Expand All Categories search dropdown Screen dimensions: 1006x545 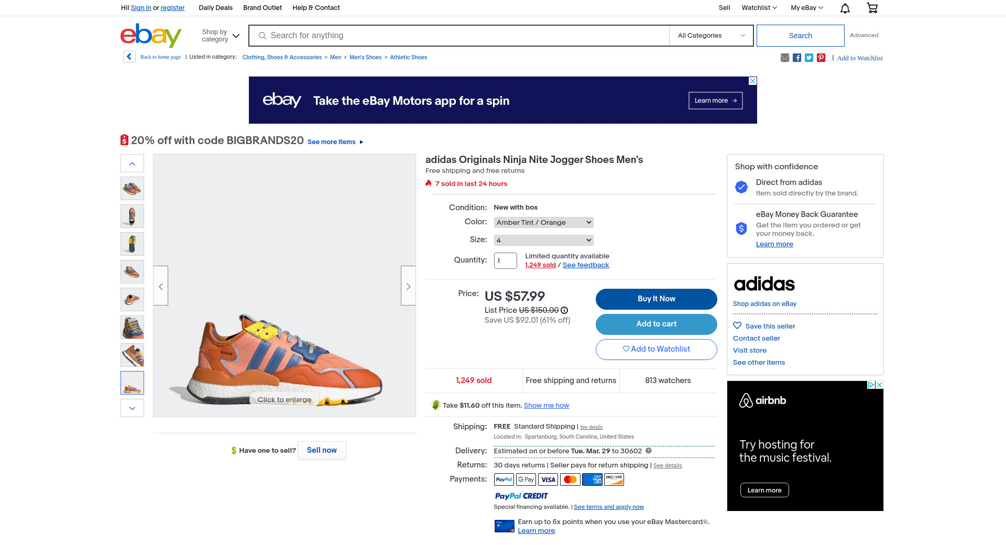(x=710, y=36)
